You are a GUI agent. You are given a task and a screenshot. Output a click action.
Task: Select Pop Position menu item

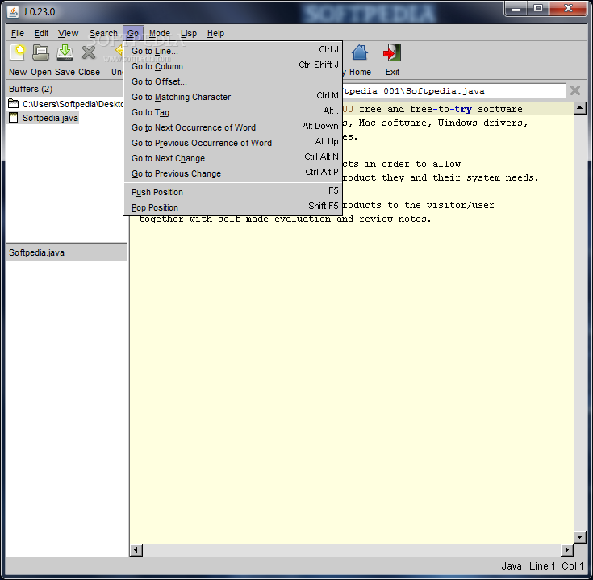pyautogui.click(x=233, y=207)
